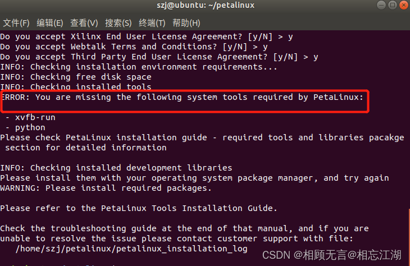Screen dimensions: 410x266
Task: Open the 终端(T) menu
Action: pyautogui.click(x=152, y=23)
